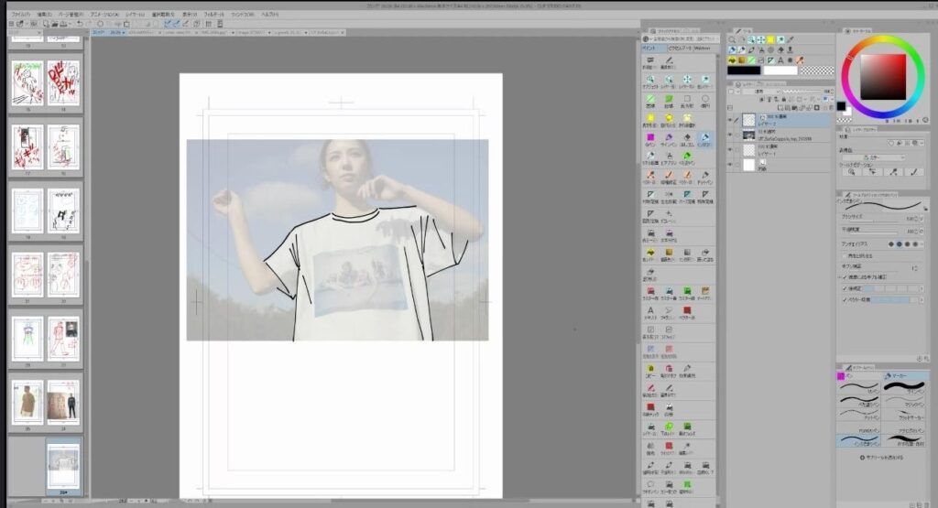Hide the top selected layer

[730, 120]
